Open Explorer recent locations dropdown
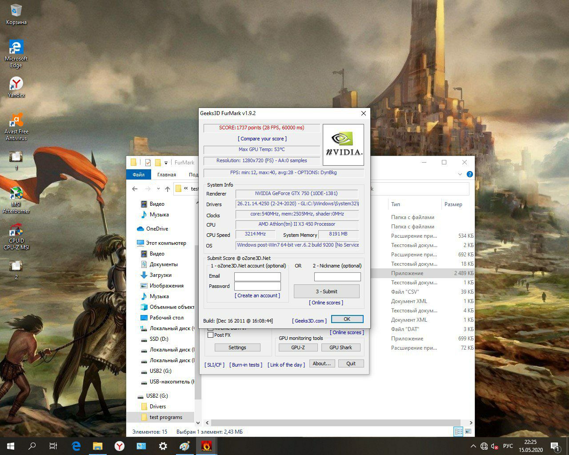The width and height of the screenshot is (569, 455). pyautogui.click(x=157, y=189)
